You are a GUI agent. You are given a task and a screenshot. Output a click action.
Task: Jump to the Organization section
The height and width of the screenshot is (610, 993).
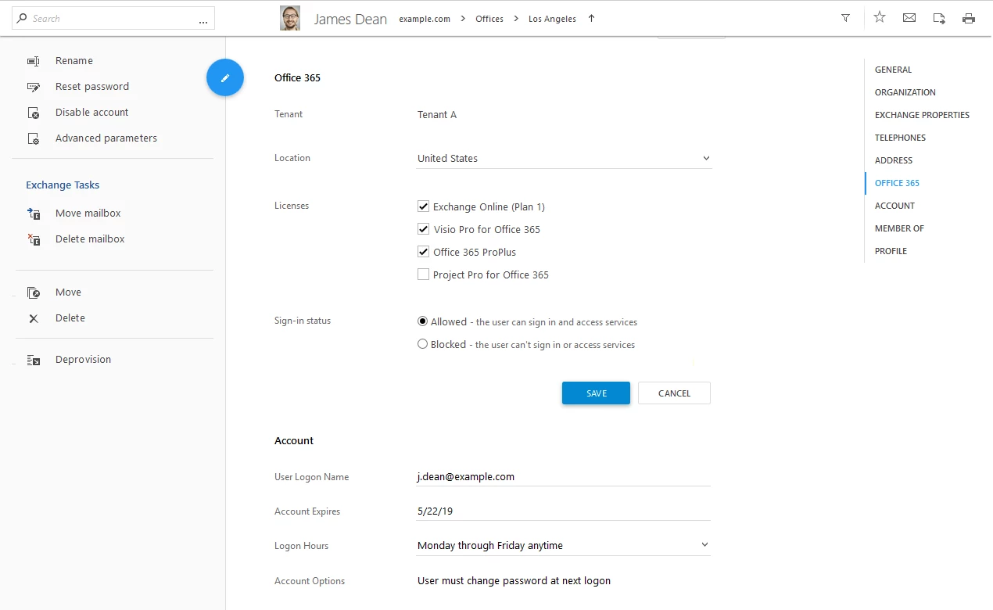[905, 92]
